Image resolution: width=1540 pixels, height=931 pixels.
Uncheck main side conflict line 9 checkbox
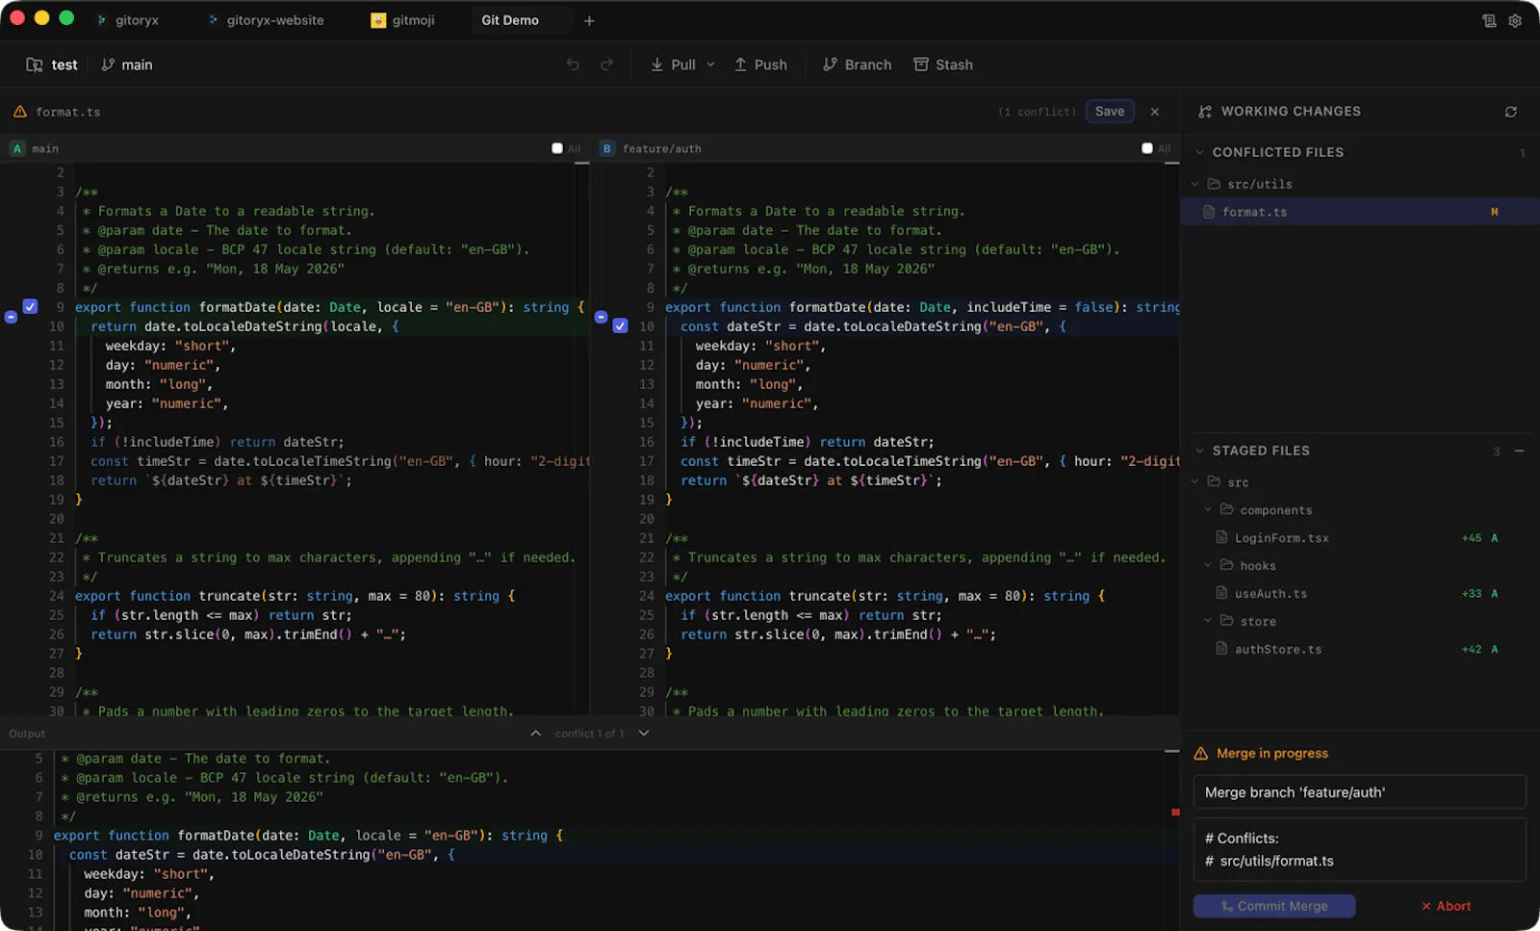coord(31,306)
